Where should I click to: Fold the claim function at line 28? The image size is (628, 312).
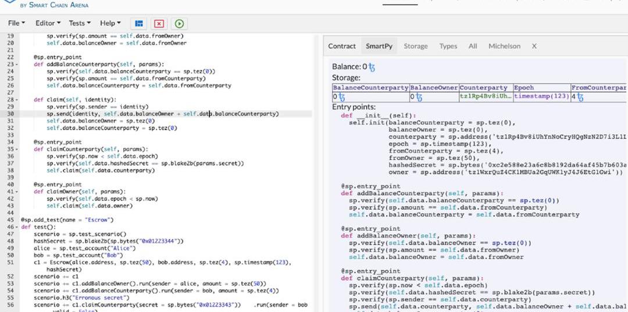coord(18,100)
